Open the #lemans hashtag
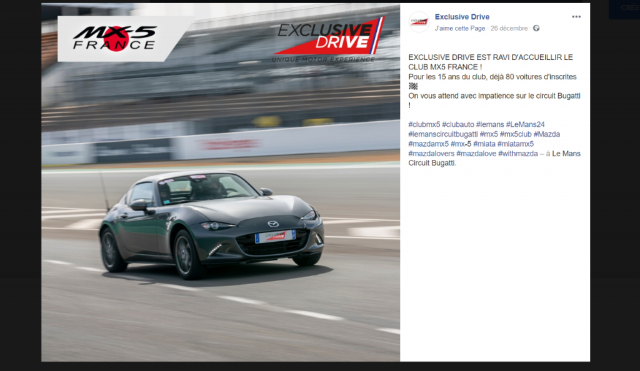This screenshot has width=640, height=371. pyautogui.click(x=490, y=124)
